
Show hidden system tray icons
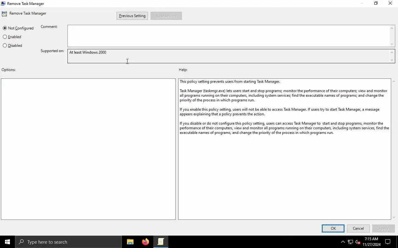click(x=343, y=242)
